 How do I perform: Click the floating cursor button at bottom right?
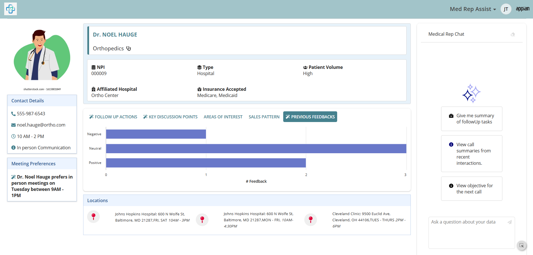522,245
